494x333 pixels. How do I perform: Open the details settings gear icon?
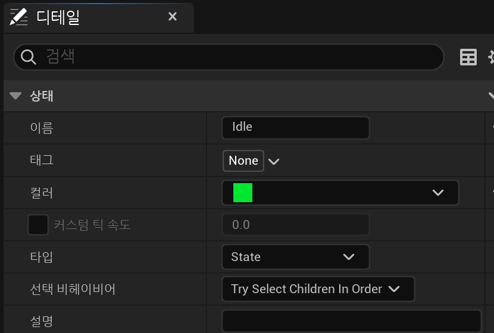coord(491,57)
